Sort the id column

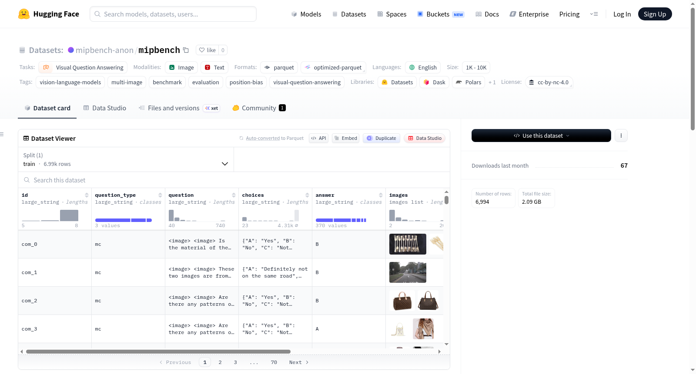[x=87, y=195]
